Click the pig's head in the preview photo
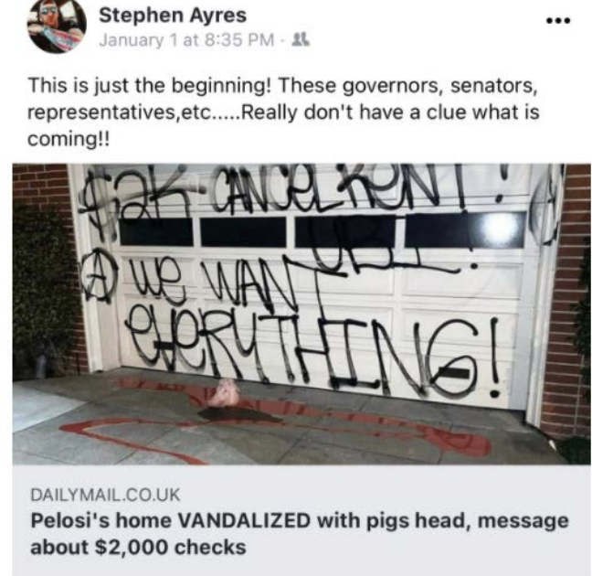 click(224, 393)
